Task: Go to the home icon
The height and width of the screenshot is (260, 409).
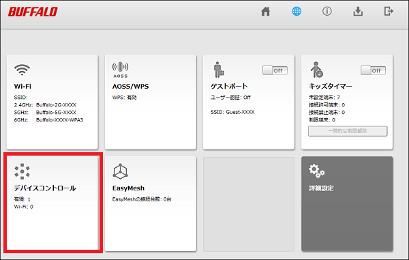Action: [266, 11]
